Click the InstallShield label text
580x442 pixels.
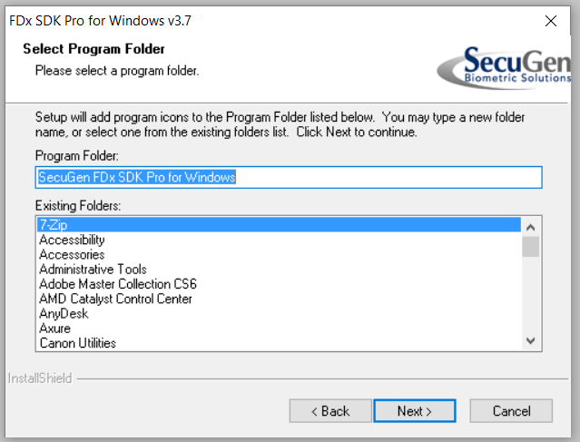(40, 378)
